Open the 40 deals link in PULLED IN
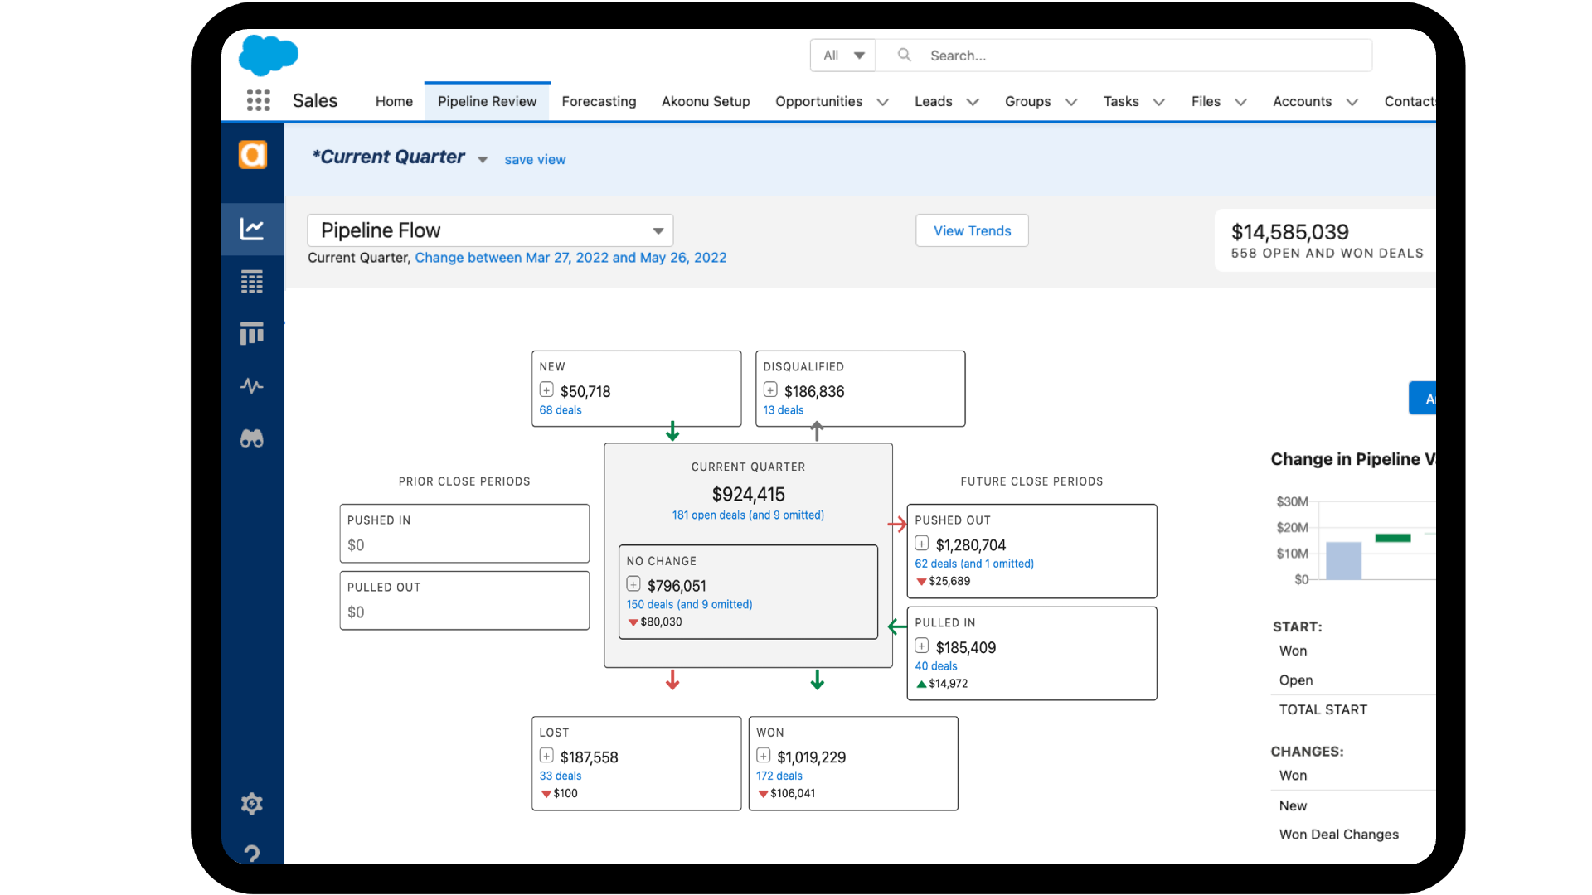 [x=936, y=666]
